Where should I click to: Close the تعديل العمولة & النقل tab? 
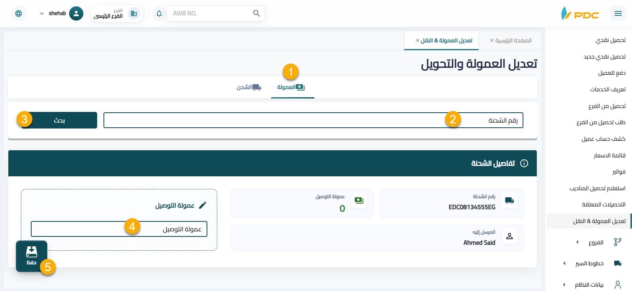418,40
